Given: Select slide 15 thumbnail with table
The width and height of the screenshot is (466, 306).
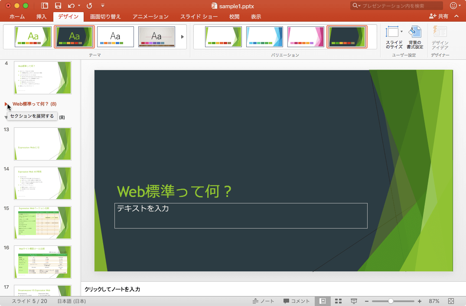Looking at the screenshot, I should (x=42, y=222).
